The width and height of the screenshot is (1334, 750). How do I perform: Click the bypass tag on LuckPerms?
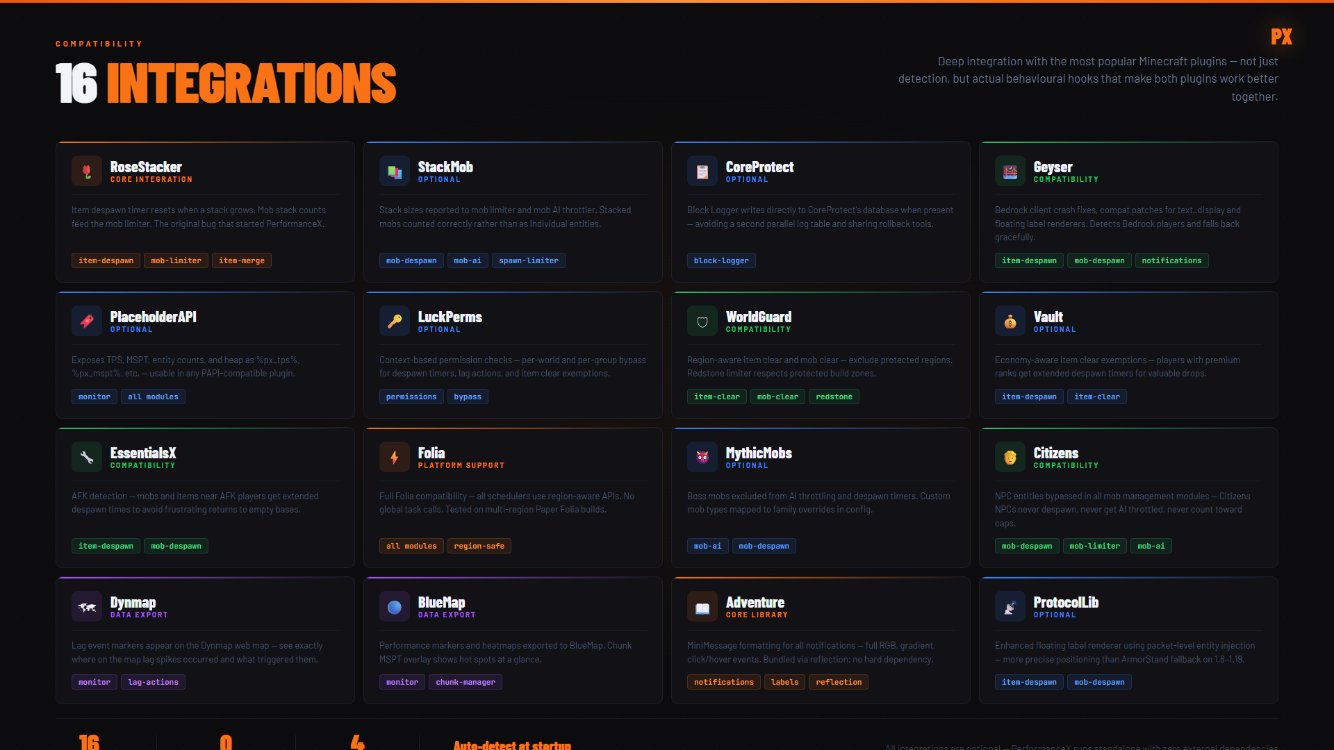pos(468,397)
